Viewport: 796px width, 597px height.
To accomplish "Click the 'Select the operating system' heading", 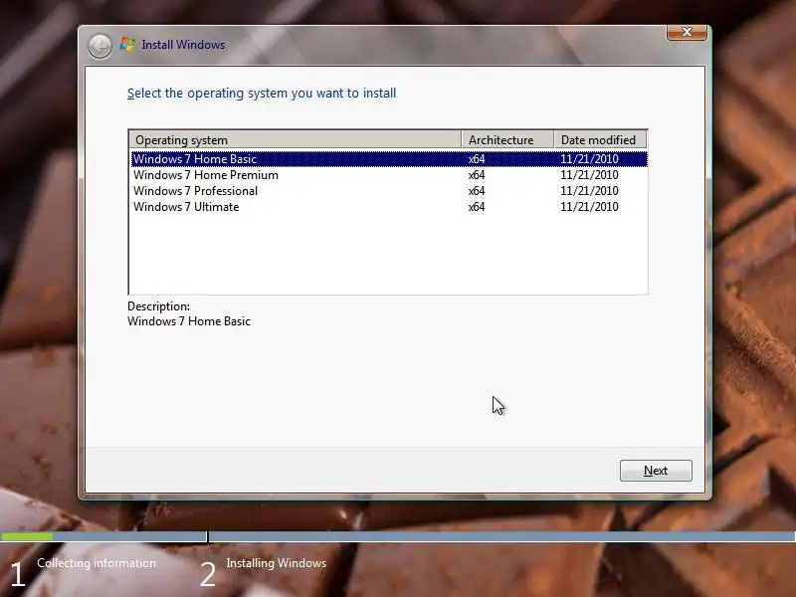I will [262, 94].
